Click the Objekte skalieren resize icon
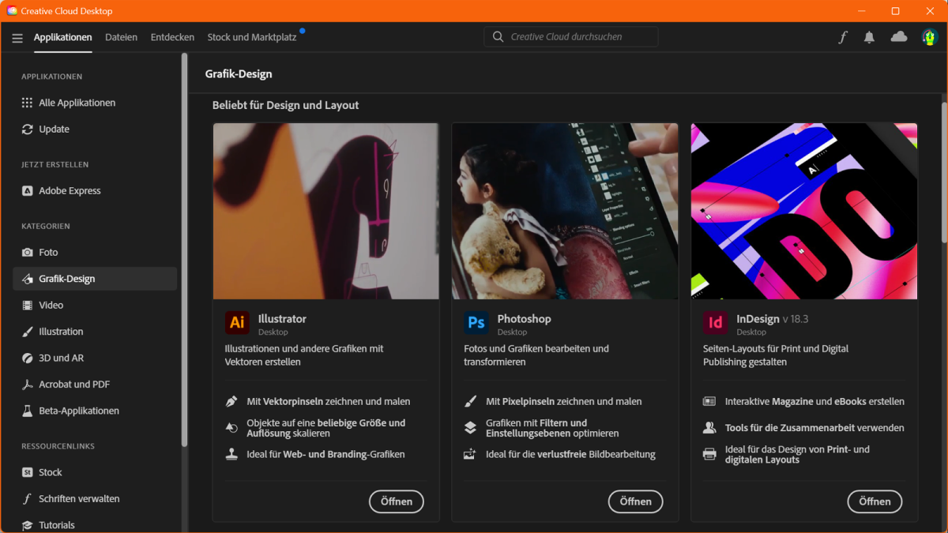 click(231, 428)
